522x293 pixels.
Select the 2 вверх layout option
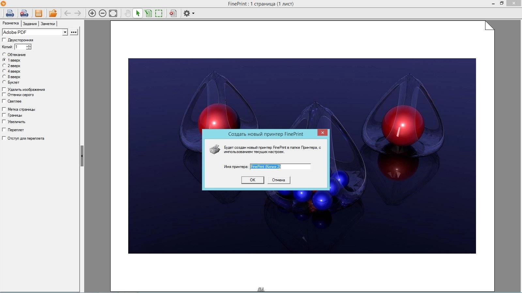[x=4, y=65]
